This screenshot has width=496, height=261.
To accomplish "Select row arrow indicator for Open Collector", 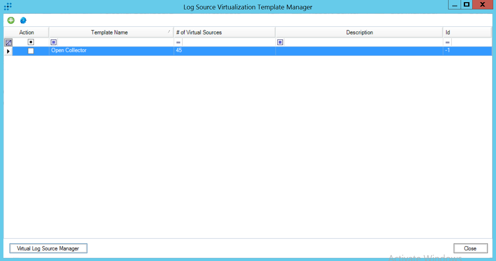I will (8, 51).
